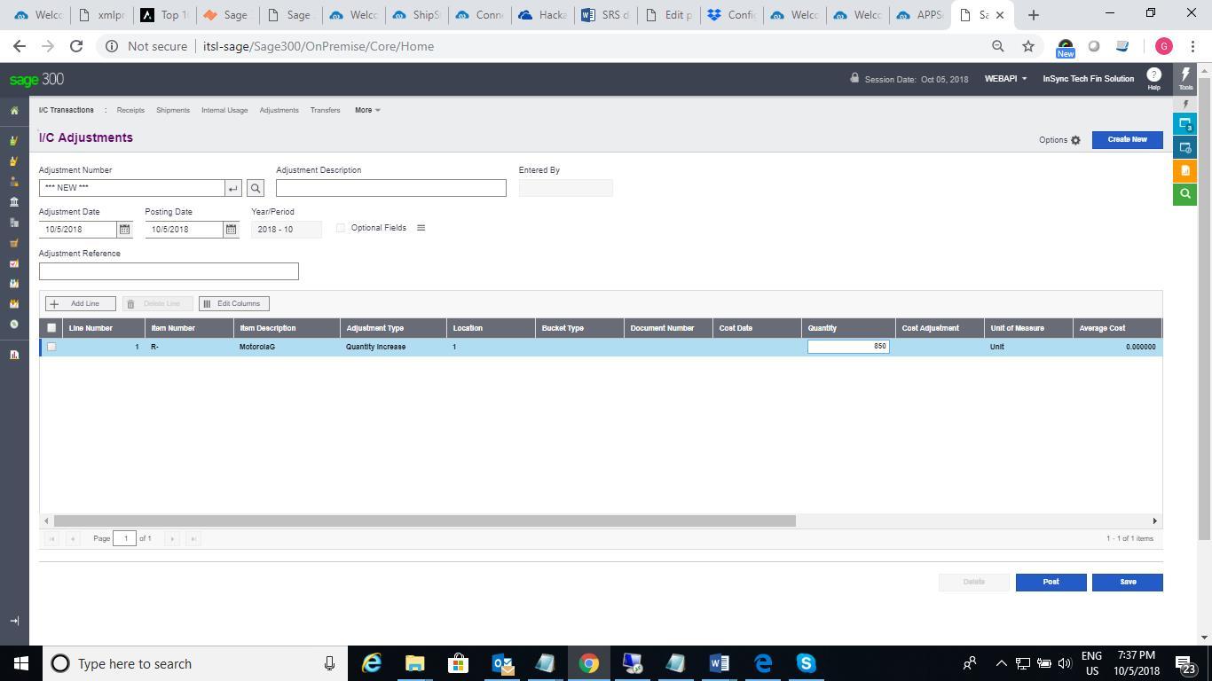Screen dimensions: 1212x681
Task: Click the go arrow beside Adjustment Number
Action: pos(233,188)
